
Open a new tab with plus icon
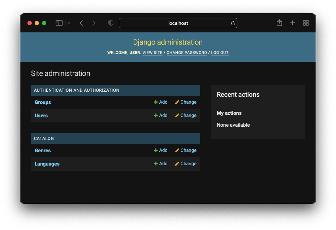(x=292, y=23)
